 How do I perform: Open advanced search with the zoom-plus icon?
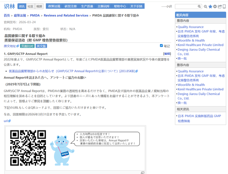coord(206,6)
